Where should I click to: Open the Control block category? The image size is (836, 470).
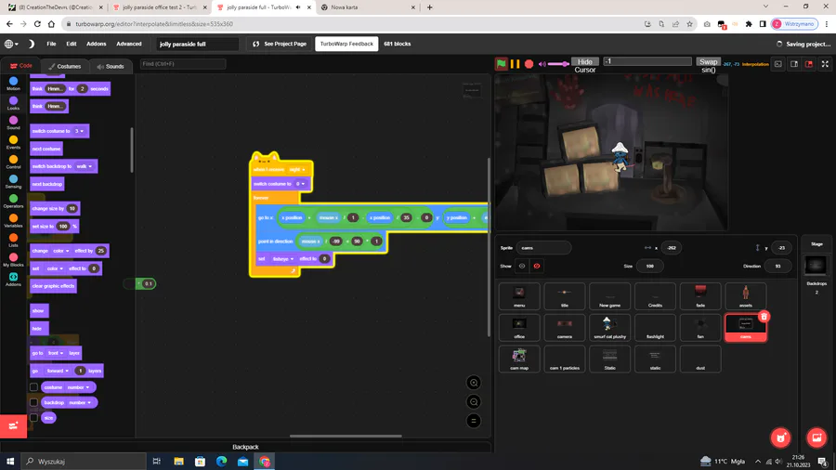click(13, 163)
